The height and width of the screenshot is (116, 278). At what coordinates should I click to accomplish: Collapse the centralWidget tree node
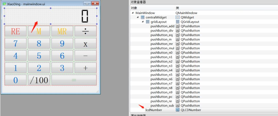pos(138,17)
